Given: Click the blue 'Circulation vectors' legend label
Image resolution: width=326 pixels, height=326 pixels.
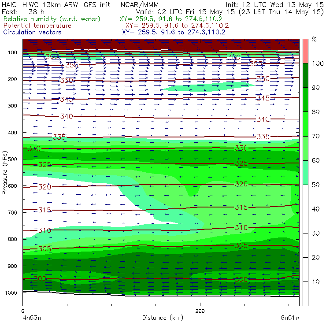Looking at the screenshot, I should (x=32, y=32).
